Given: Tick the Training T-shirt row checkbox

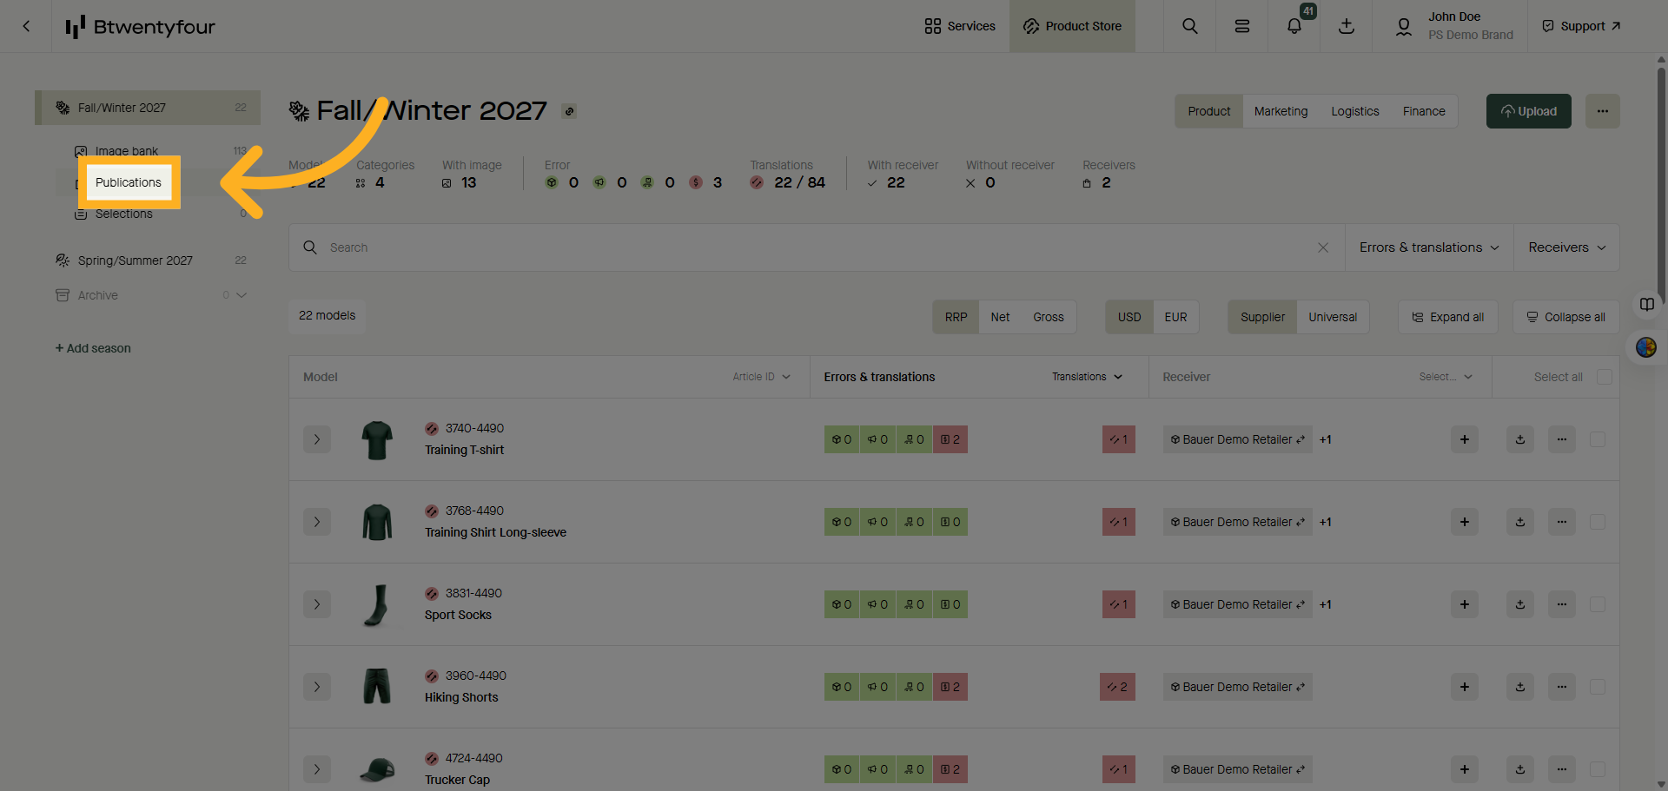Looking at the screenshot, I should click(1597, 439).
